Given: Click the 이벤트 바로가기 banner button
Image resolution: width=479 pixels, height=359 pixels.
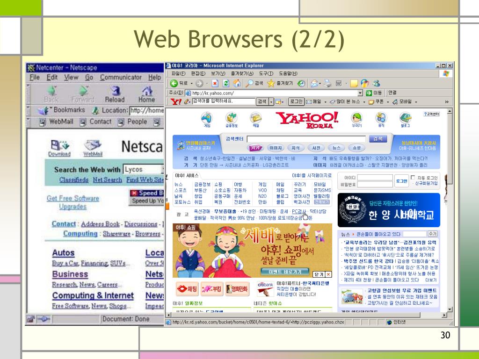Looking at the screenshot, I should click(x=285, y=272).
